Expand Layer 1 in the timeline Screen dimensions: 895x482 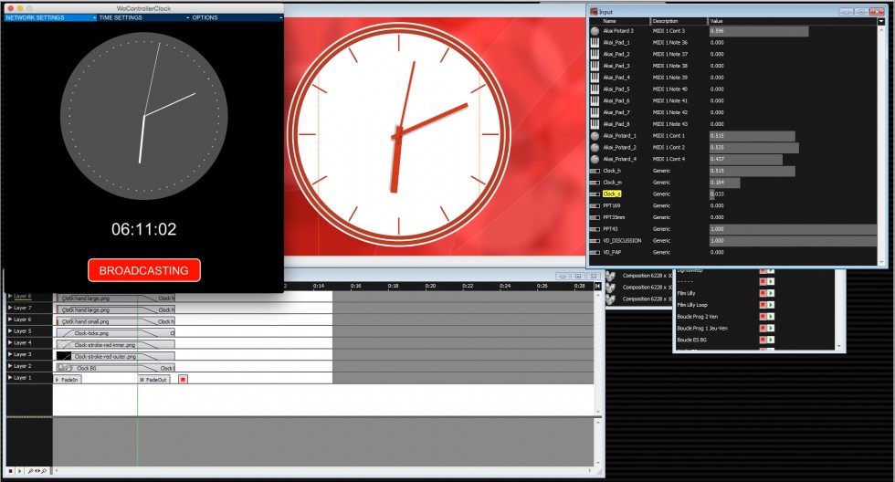point(10,378)
